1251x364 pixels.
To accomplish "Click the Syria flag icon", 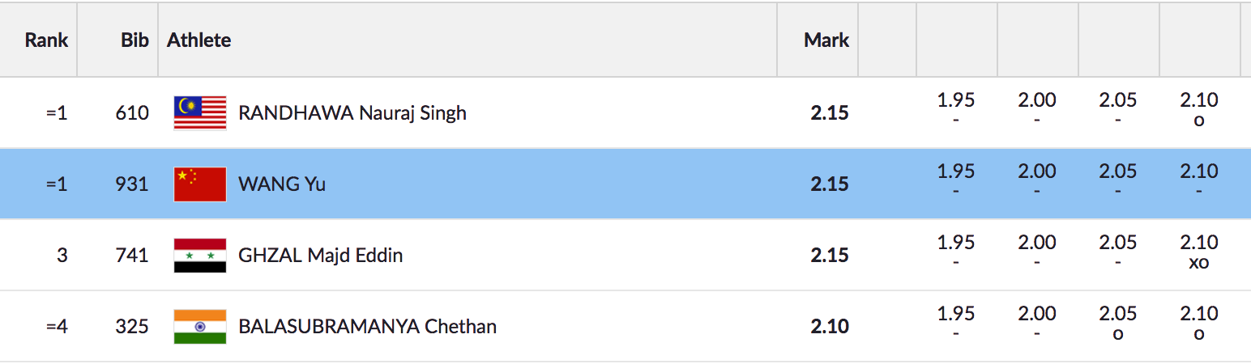I will (x=199, y=255).
